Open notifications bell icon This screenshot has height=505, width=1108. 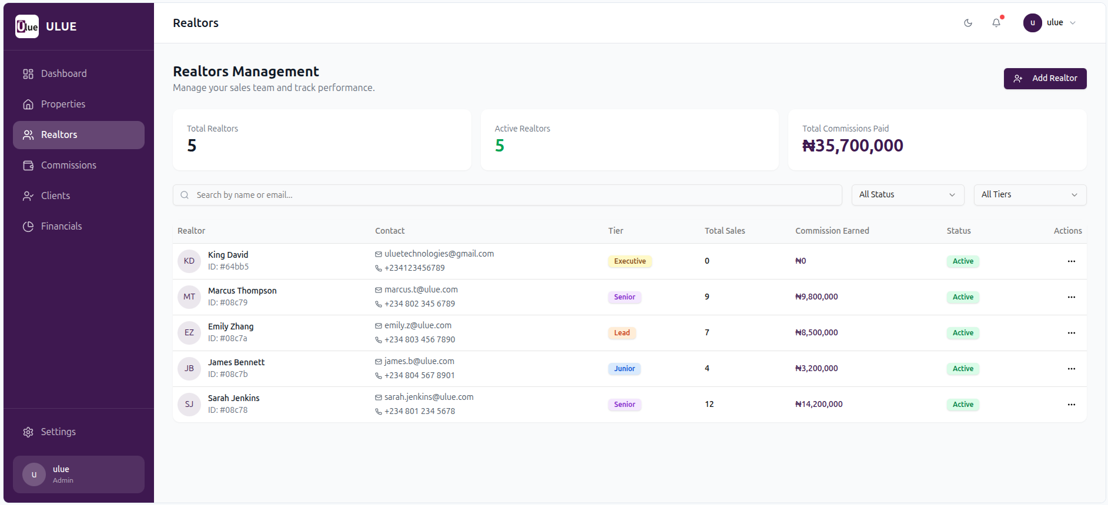[x=996, y=23]
